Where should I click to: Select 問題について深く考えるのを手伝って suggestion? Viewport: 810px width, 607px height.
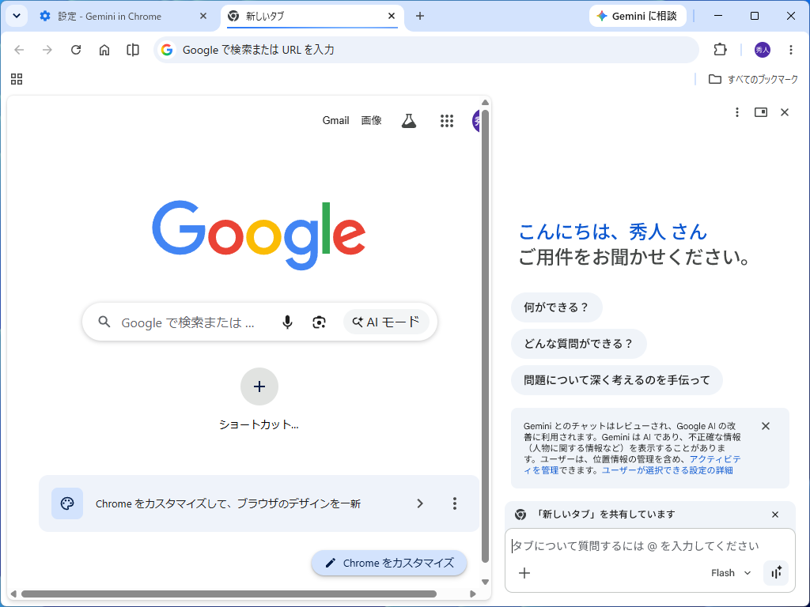[x=617, y=380]
